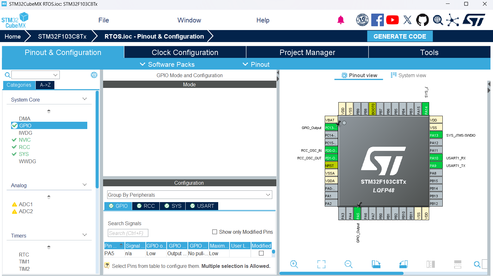The height and width of the screenshot is (278, 493).
Task: Rotate the chip clockwise
Action: pos(376,264)
